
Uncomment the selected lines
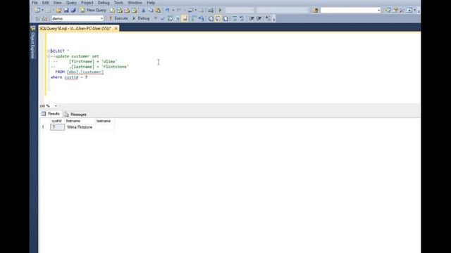click(242, 18)
